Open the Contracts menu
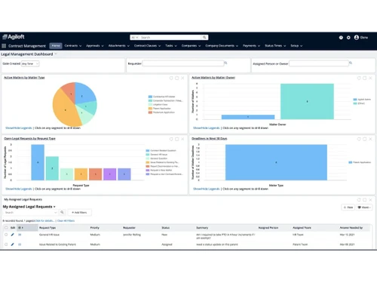The width and height of the screenshot is (377, 283). tap(73, 46)
